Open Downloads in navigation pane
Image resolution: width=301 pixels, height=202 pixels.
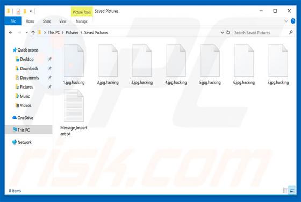[x=29, y=68]
